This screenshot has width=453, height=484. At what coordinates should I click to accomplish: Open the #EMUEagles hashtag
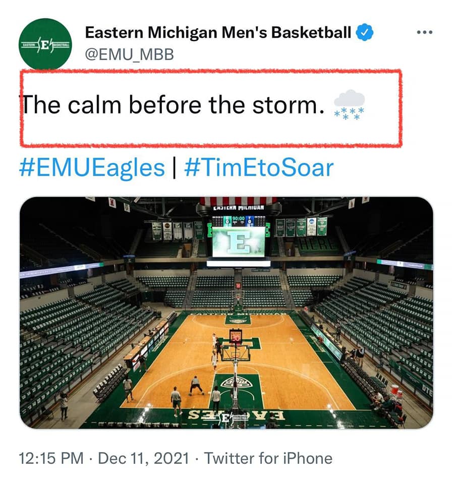click(92, 168)
